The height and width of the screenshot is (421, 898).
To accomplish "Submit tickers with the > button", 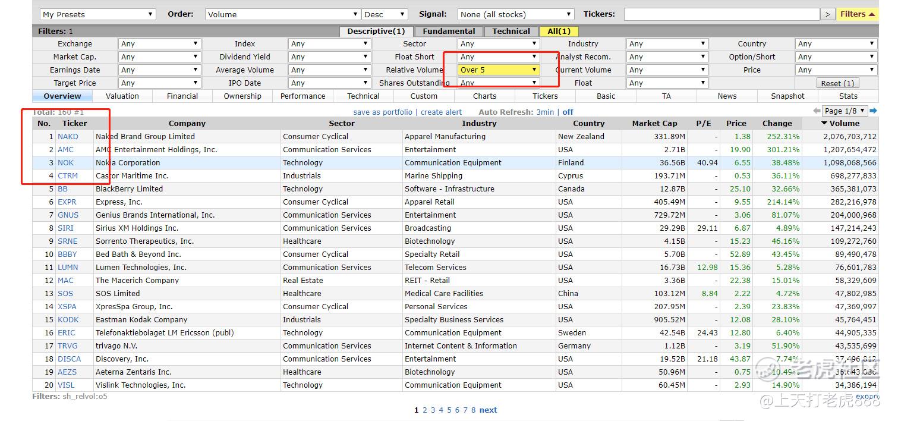I will (x=829, y=14).
